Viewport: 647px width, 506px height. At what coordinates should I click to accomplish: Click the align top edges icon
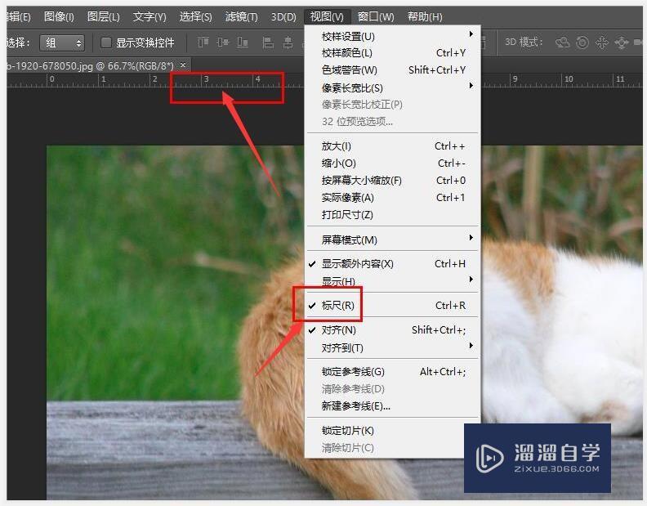coord(203,43)
